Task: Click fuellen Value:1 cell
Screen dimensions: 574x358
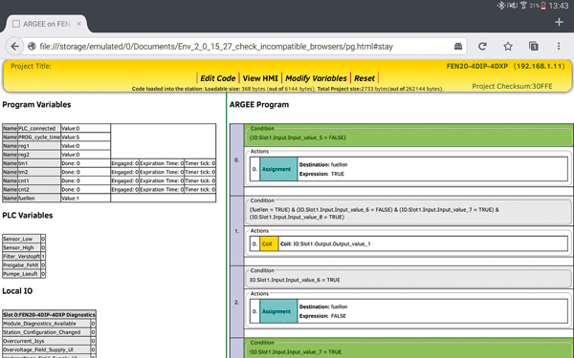Action: [86, 198]
